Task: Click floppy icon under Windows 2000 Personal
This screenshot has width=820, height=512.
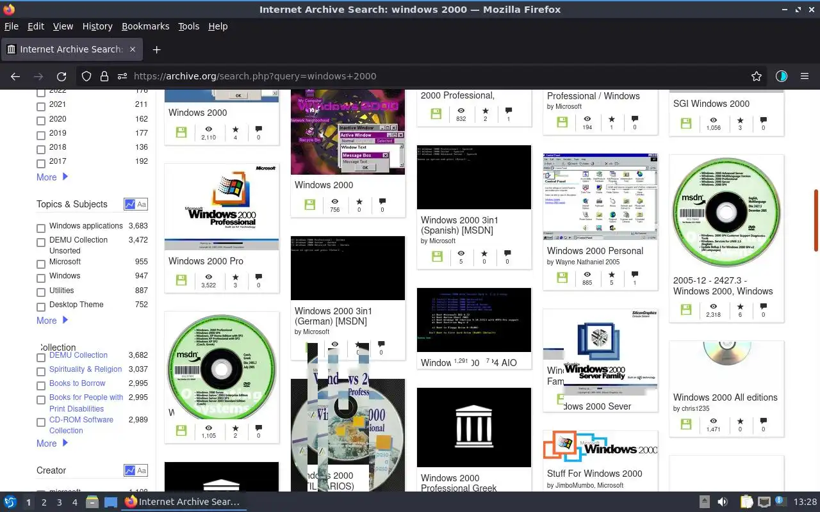Action: pos(562,277)
